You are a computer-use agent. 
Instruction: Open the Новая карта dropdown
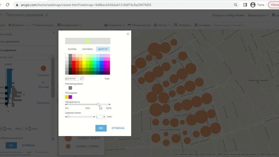[258, 15]
